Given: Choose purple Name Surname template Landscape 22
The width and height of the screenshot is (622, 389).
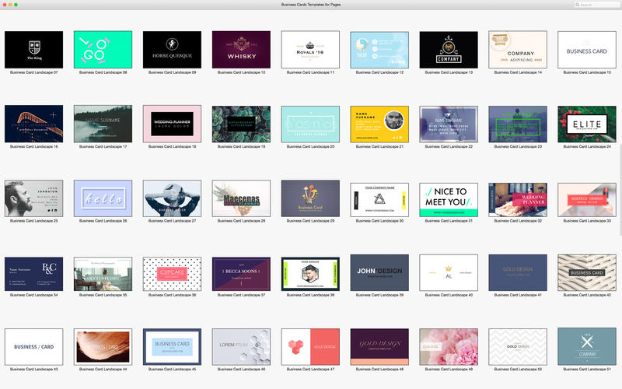Looking at the screenshot, I should (x=449, y=124).
